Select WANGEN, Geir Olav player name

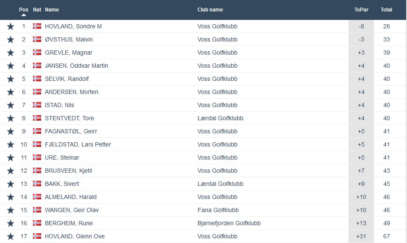point(72,210)
